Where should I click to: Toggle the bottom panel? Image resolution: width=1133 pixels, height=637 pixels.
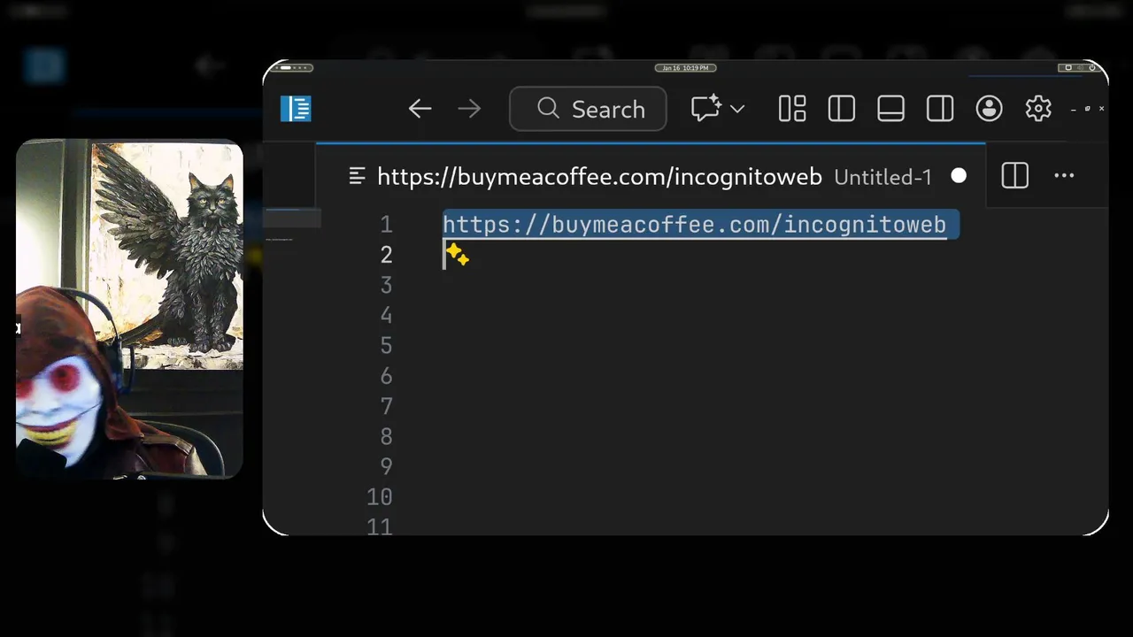pos(890,109)
